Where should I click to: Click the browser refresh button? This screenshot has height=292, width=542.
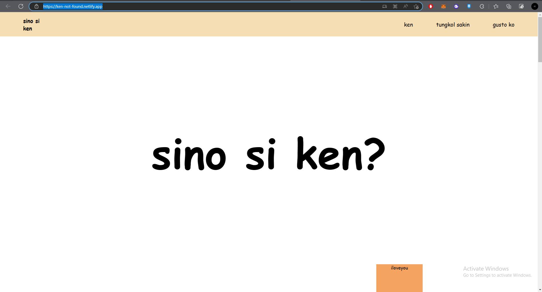(x=21, y=6)
